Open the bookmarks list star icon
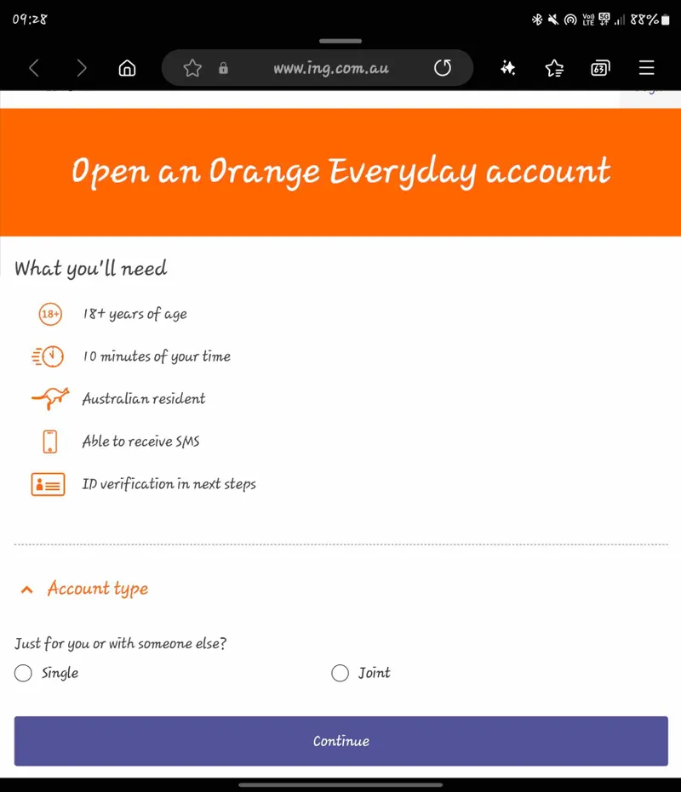This screenshot has height=792, width=681. [x=554, y=68]
